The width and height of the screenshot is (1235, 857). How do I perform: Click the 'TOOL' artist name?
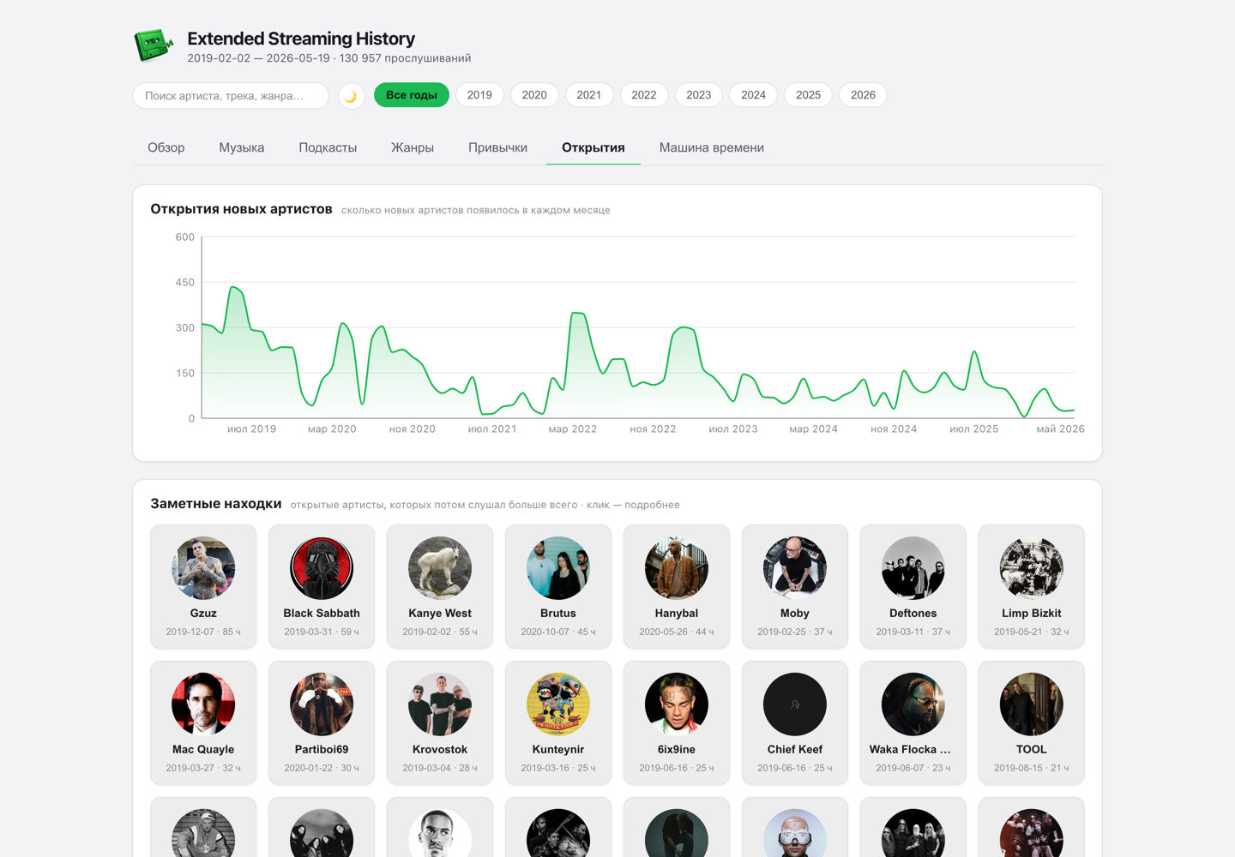1032,750
